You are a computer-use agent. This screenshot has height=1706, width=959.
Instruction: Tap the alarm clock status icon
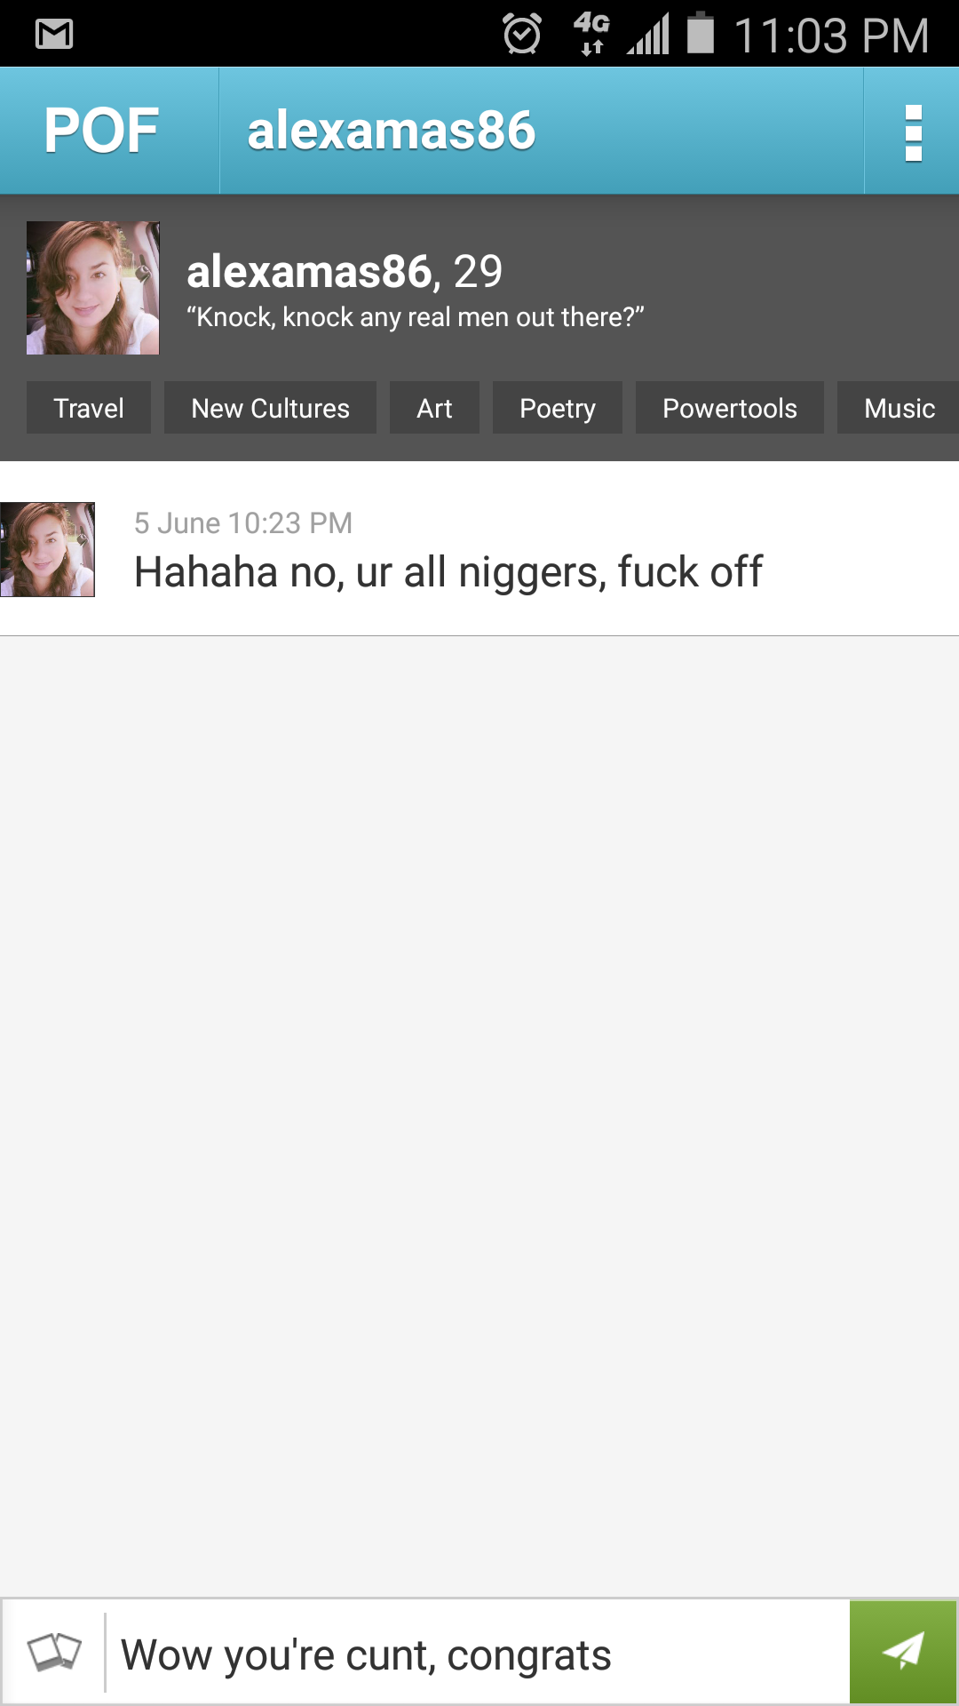pos(521,35)
